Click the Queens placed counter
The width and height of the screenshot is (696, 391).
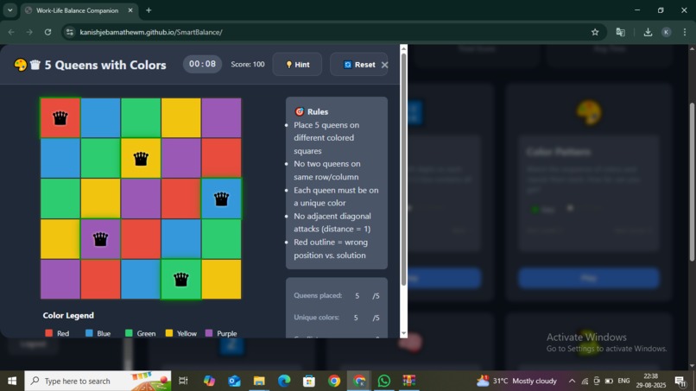337,295
